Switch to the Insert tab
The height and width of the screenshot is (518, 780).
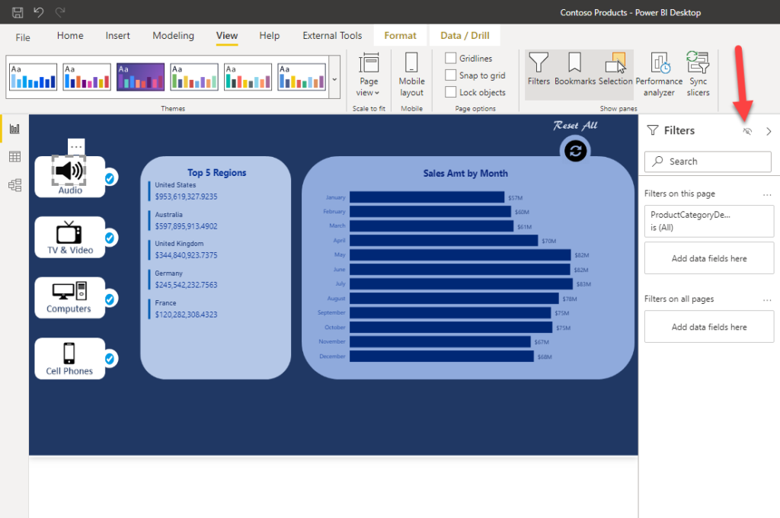(x=118, y=36)
